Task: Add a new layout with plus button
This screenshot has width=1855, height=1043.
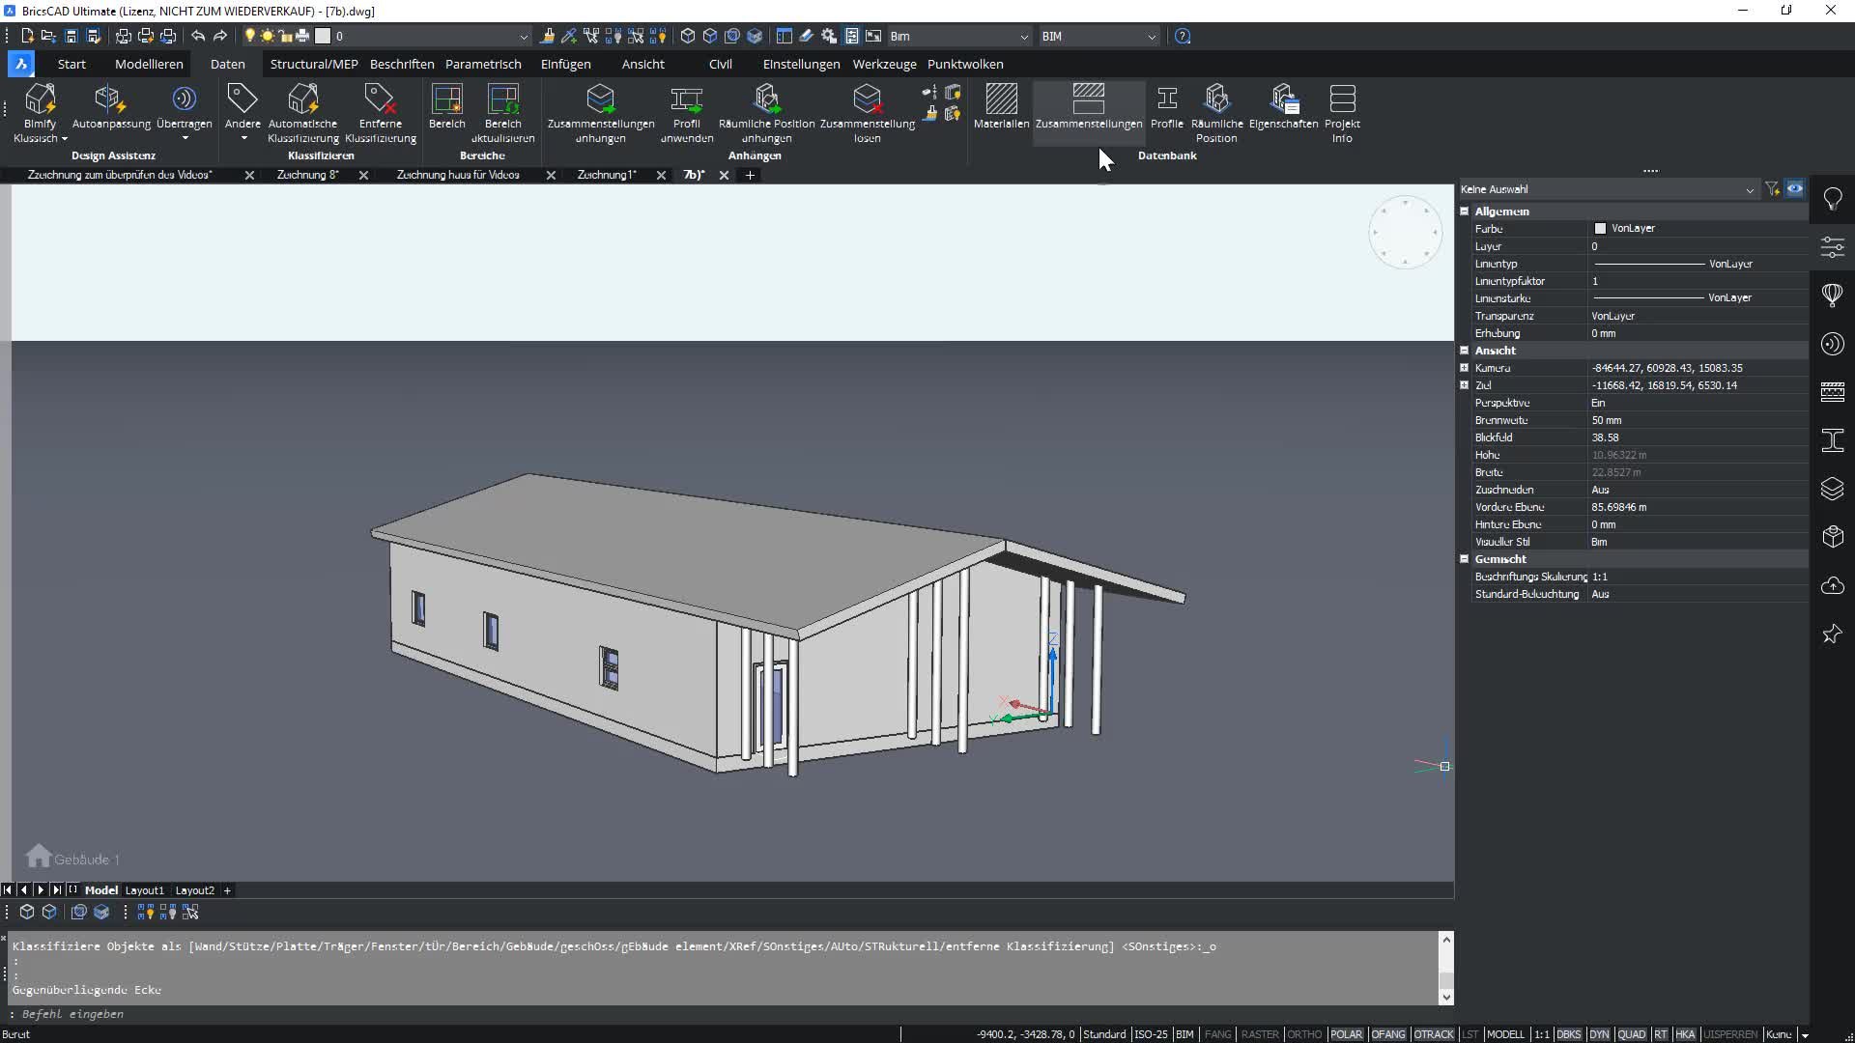Action: click(x=227, y=890)
